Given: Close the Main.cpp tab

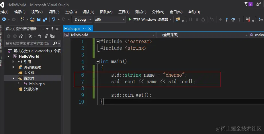Looking at the screenshot, I should pyautogui.click(x=90, y=29).
